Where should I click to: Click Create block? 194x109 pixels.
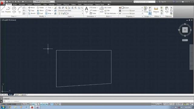(108, 8)
